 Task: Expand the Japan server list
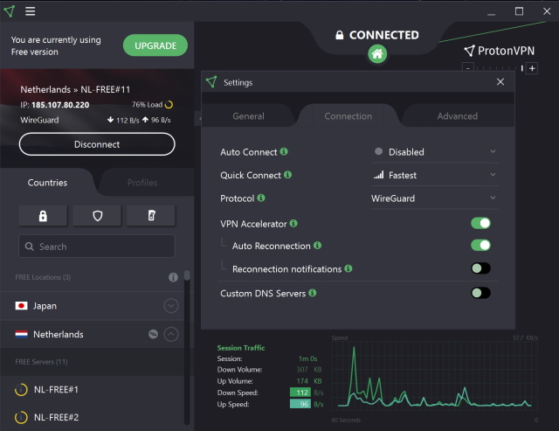pyautogui.click(x=171, y=306)
